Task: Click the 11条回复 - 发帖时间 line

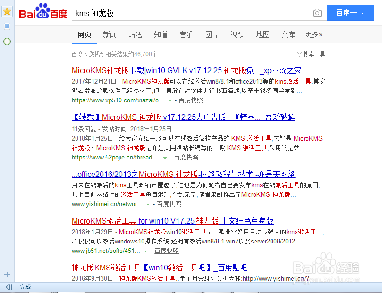Action: (121, 129)
